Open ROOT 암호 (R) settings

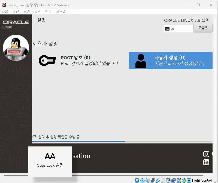(x=78, y=61)
